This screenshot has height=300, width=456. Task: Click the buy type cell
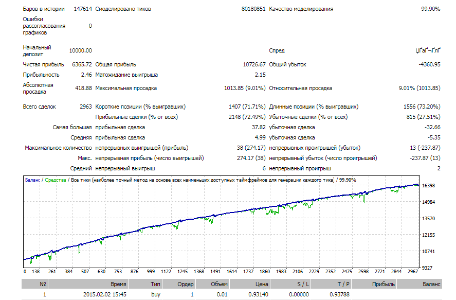(x=156, y=294)
